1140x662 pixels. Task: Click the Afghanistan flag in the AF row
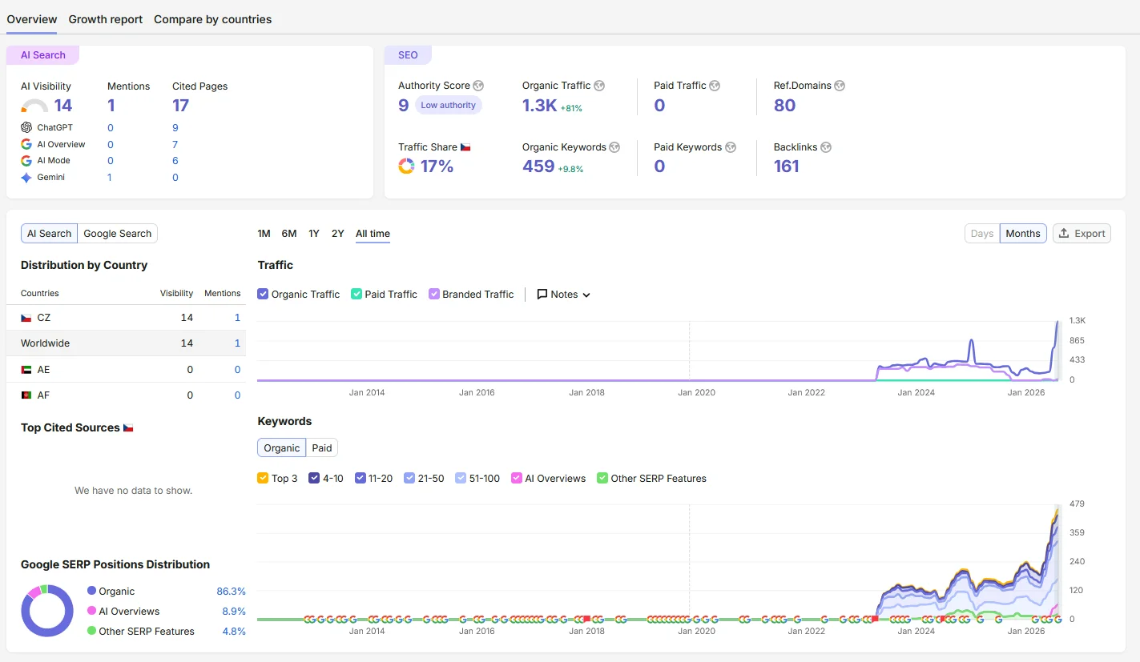26,395
